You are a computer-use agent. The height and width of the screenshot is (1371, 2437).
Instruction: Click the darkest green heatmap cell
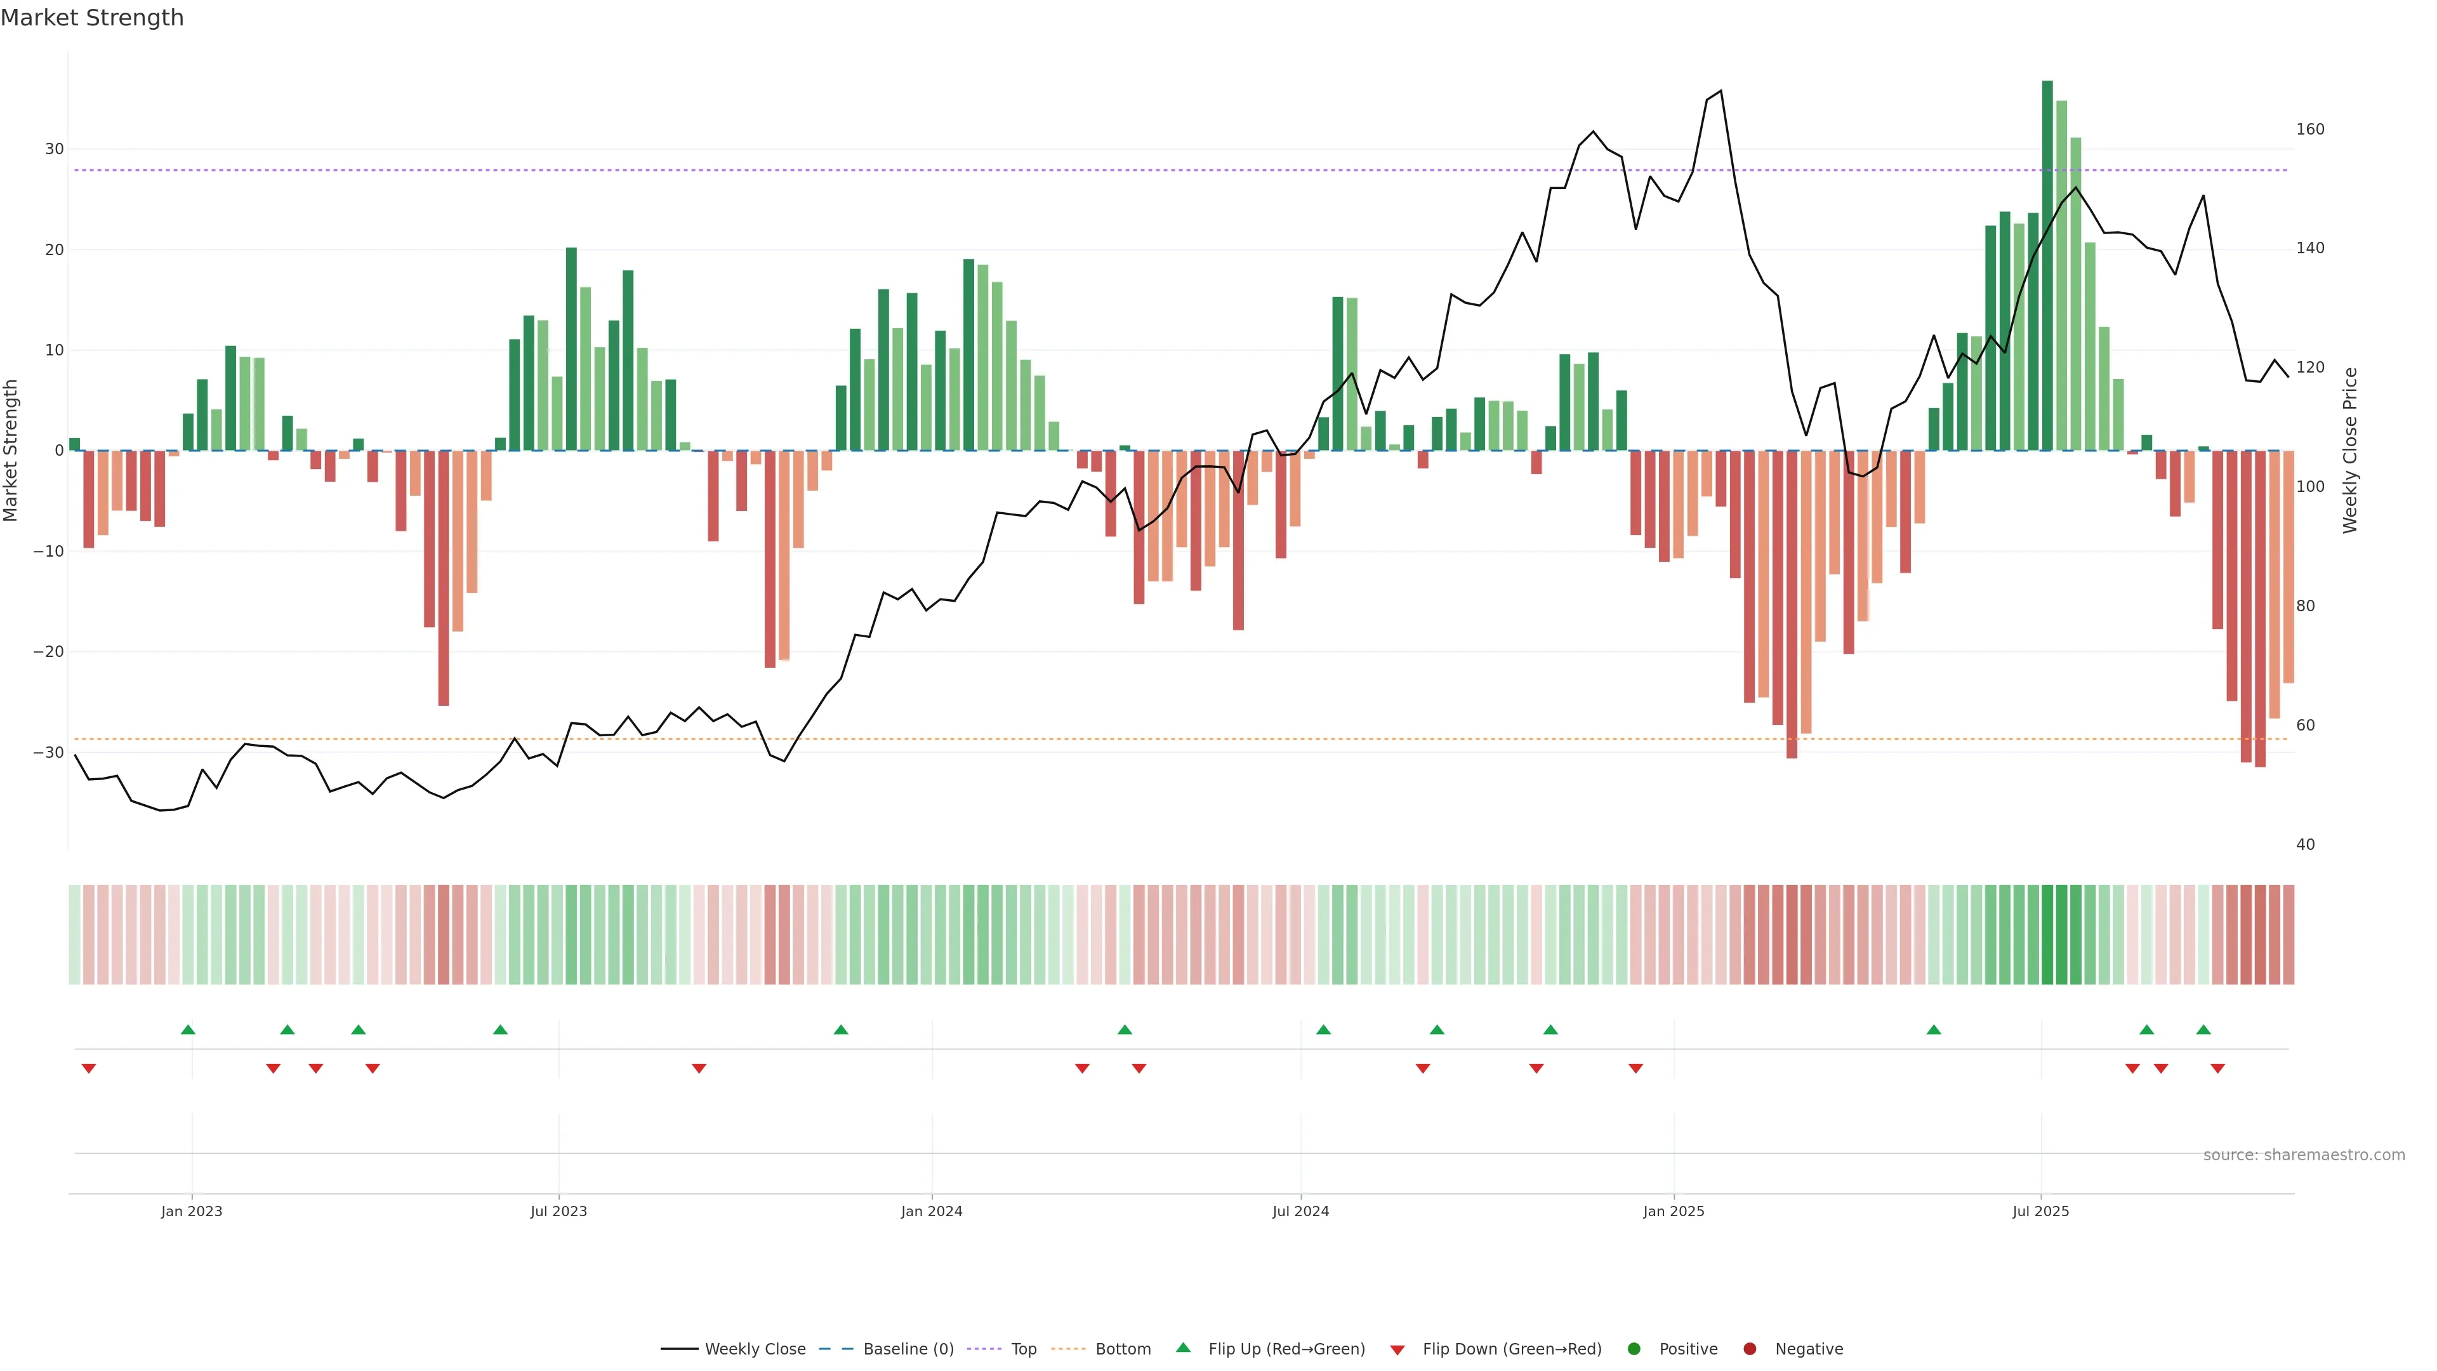tap(2047, 934)
